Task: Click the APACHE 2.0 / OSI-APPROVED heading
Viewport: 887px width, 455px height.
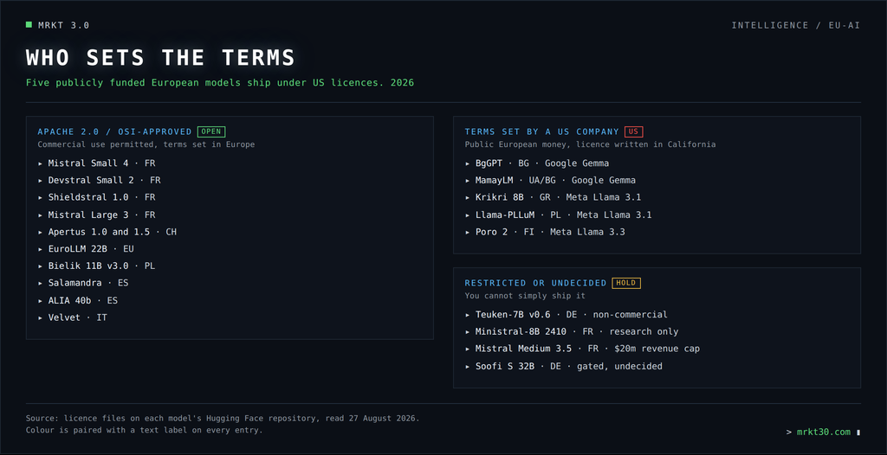Action: click(x=115, y=131)
